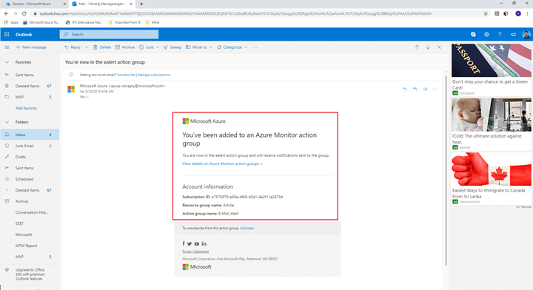Bookmark this page with the star icon

(x=486, y=13)
